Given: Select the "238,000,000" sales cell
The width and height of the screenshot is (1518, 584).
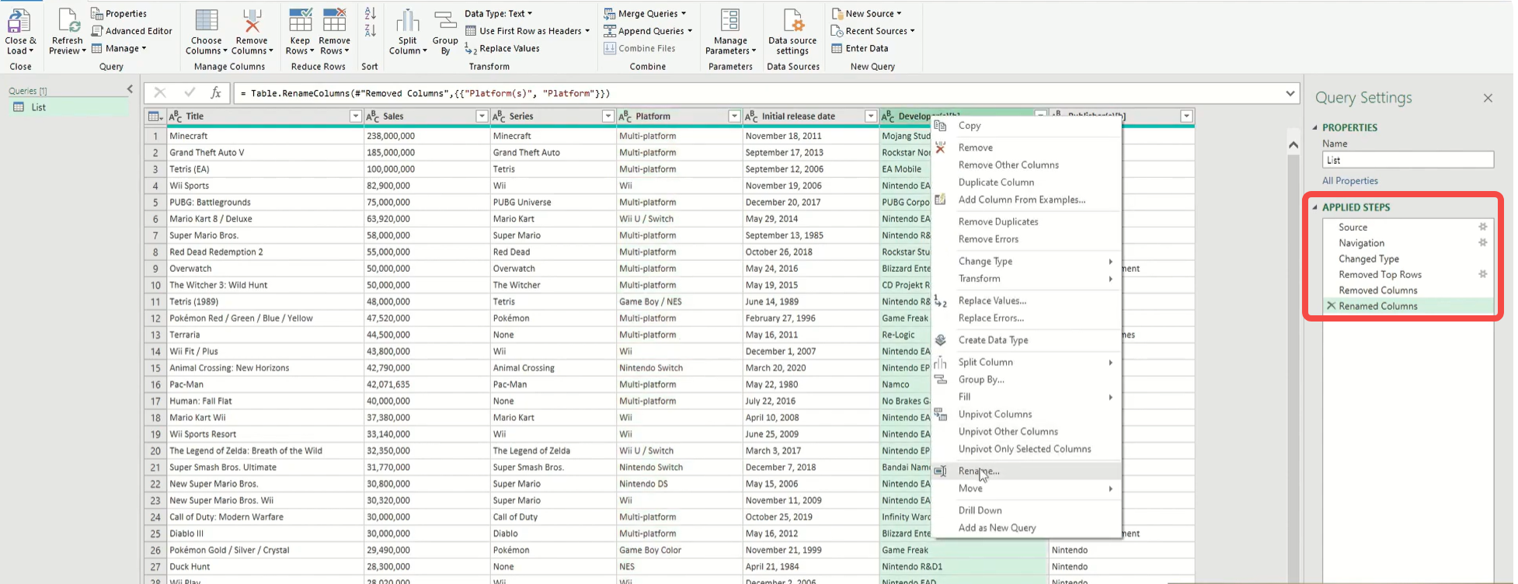Looking at the screenshot, I should pyautogui.click(x=427, y=136).
